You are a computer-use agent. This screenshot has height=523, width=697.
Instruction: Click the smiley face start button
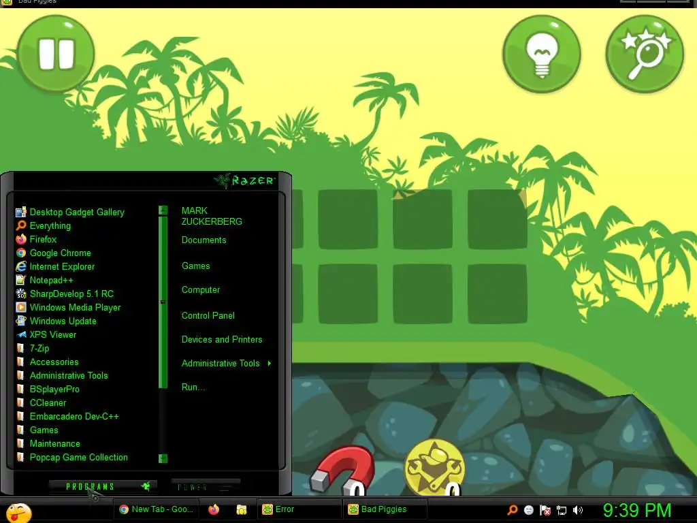click(18, 512)
